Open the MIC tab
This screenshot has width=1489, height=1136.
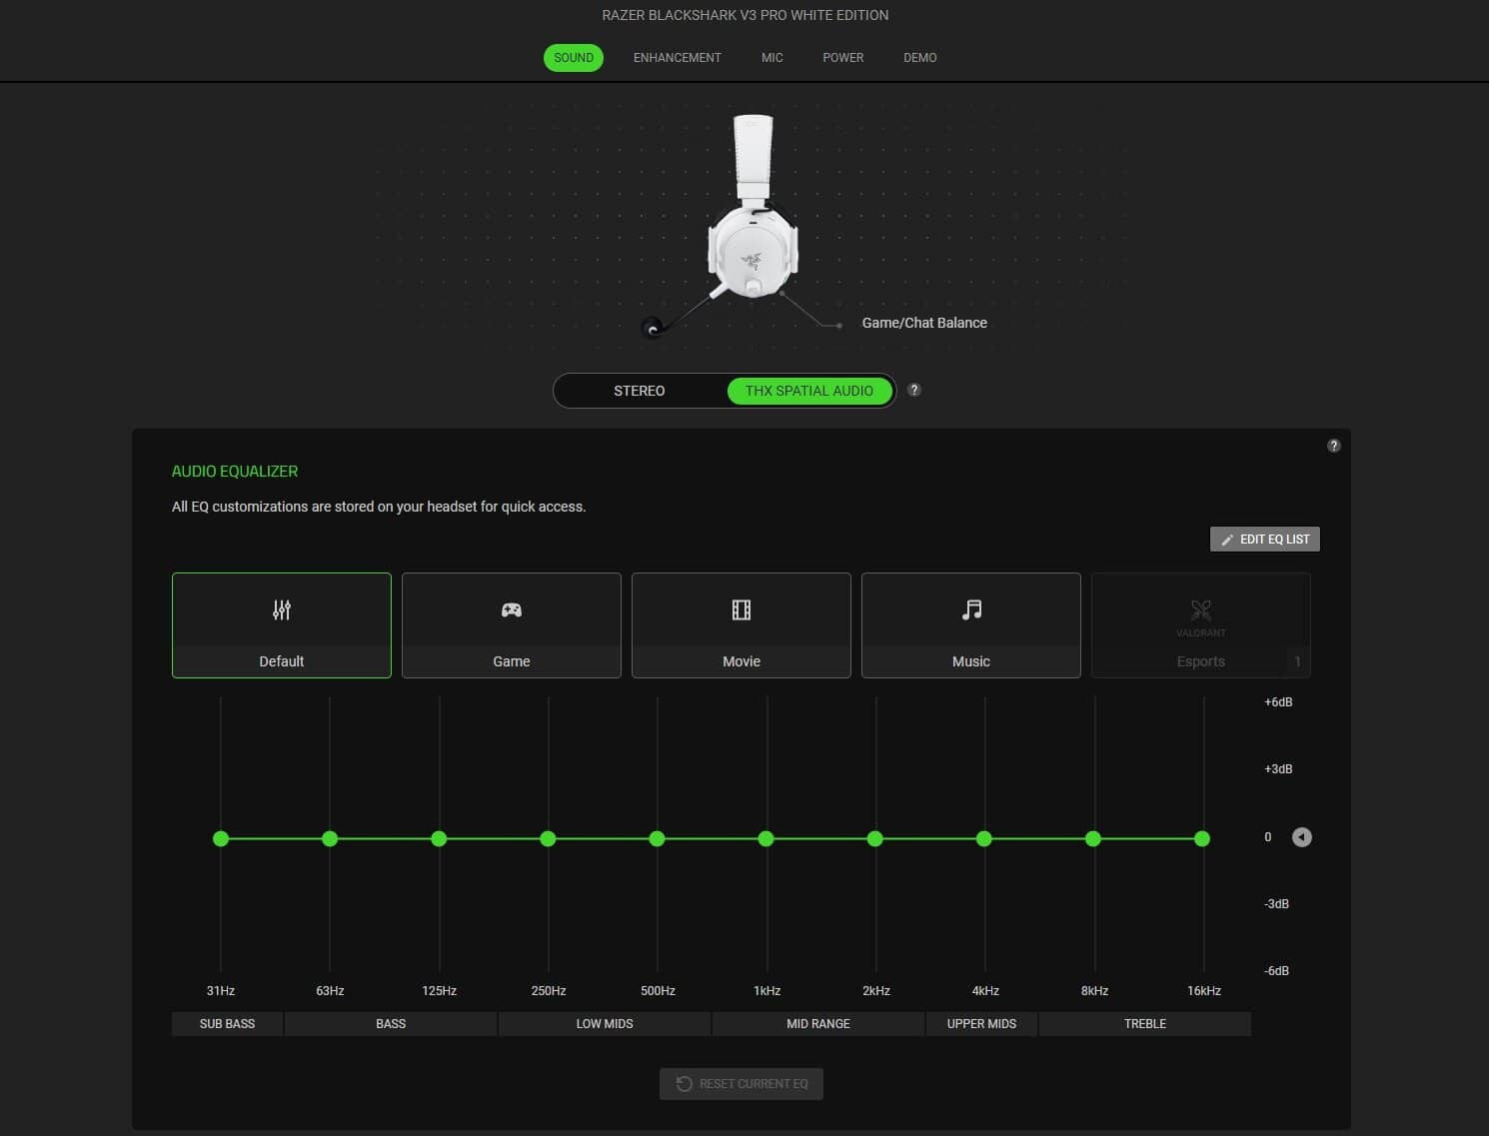(x=771, y=58)
